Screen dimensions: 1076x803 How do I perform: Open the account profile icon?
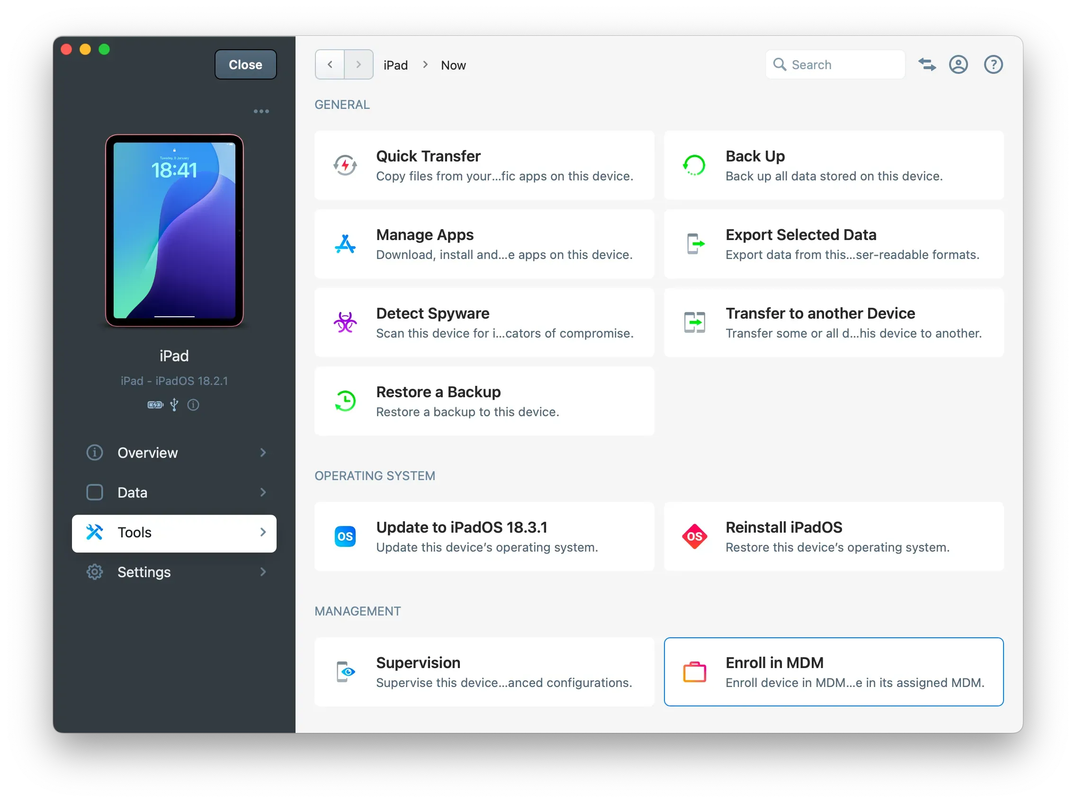click(958, 65)
